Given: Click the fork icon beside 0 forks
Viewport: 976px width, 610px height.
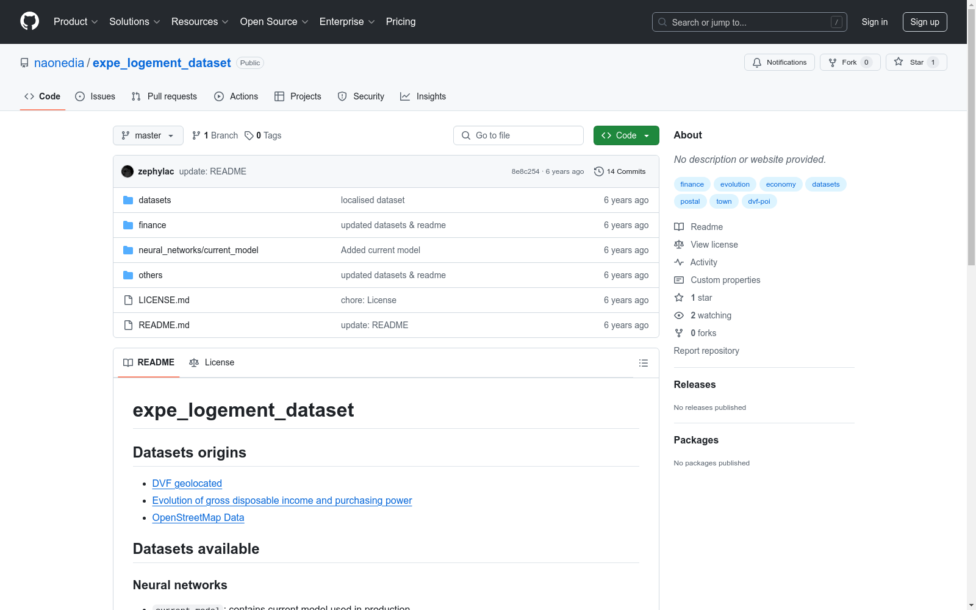Looking at the screenshot, I should point(679,333).
